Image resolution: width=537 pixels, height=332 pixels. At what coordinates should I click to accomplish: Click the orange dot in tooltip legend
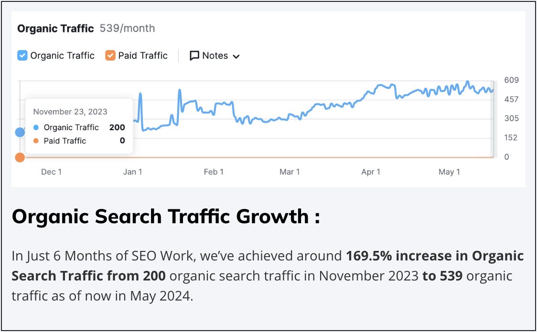tap(36, 141)
